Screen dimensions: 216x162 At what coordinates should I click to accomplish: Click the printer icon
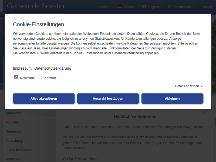coord(206,111)
